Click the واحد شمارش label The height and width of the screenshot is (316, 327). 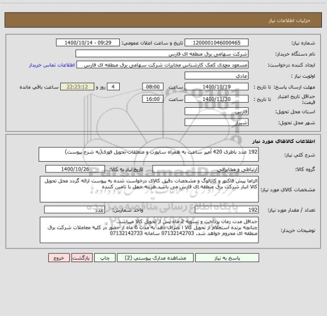tap(128, 210)
